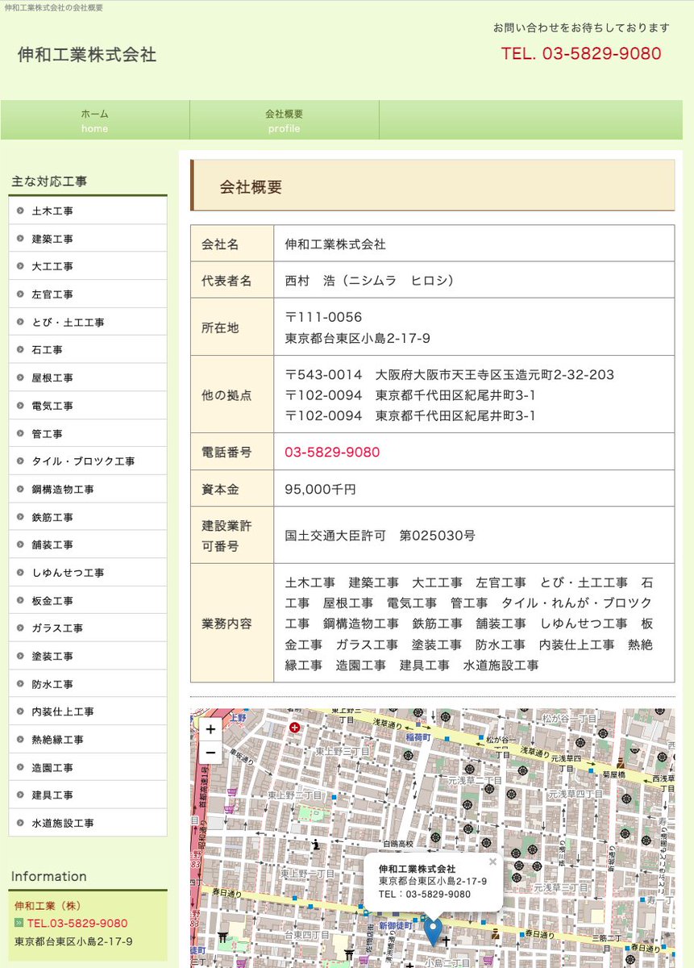Click the red hospital cross map icon
The width and height of the screenshot is (694, 968).
tap(295, 728)
